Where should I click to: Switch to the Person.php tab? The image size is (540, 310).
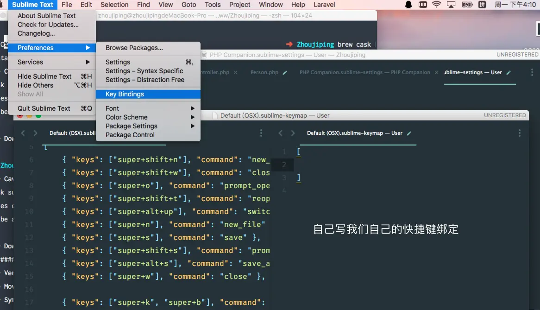coord(264,72)
